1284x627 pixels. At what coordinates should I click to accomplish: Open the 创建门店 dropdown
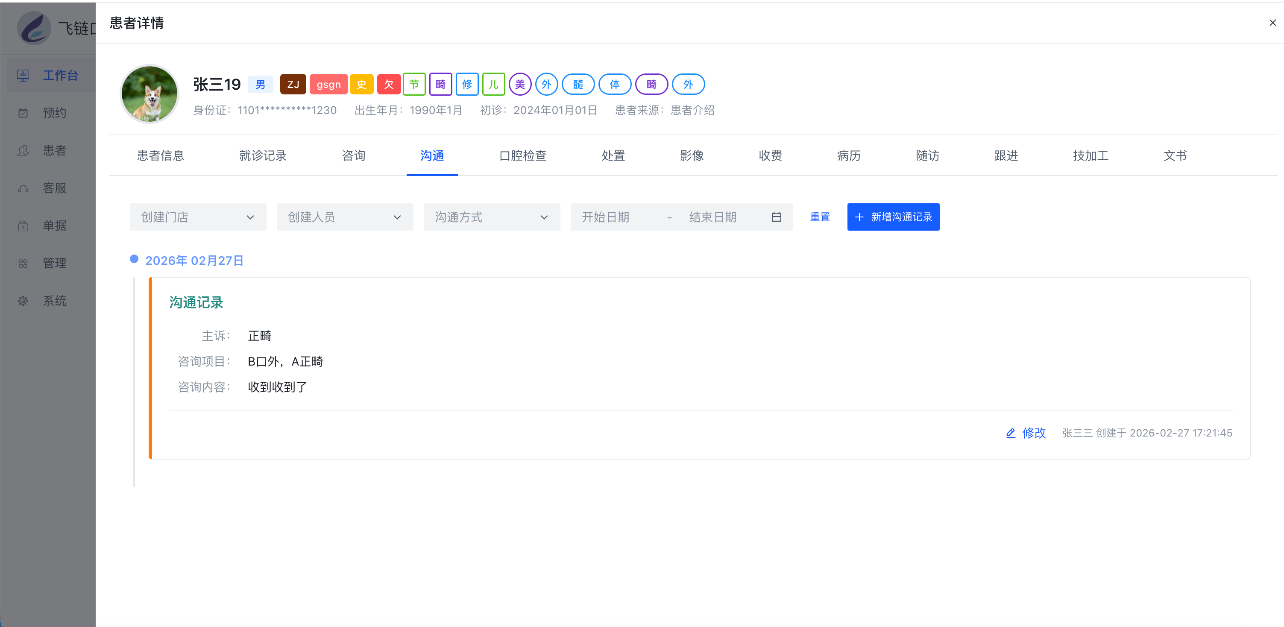tap(198, 217)
